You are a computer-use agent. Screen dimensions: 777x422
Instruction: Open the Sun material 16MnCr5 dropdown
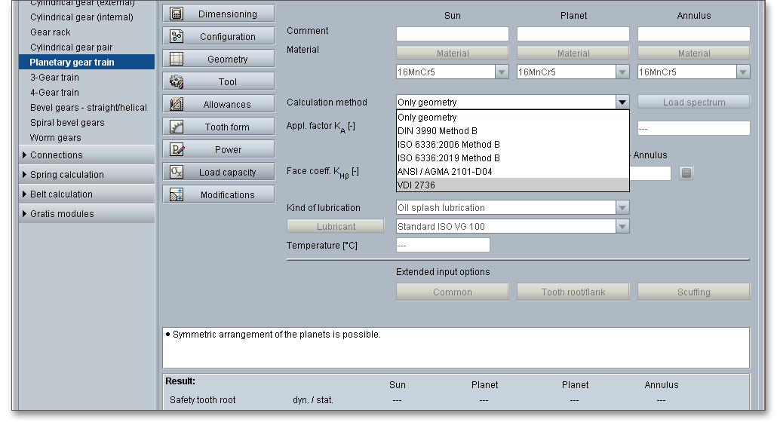coord(502,72)
